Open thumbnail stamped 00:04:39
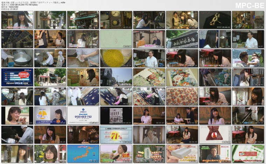Image resolution: width=266 pixels, height=164 pixels. [149, 20]
